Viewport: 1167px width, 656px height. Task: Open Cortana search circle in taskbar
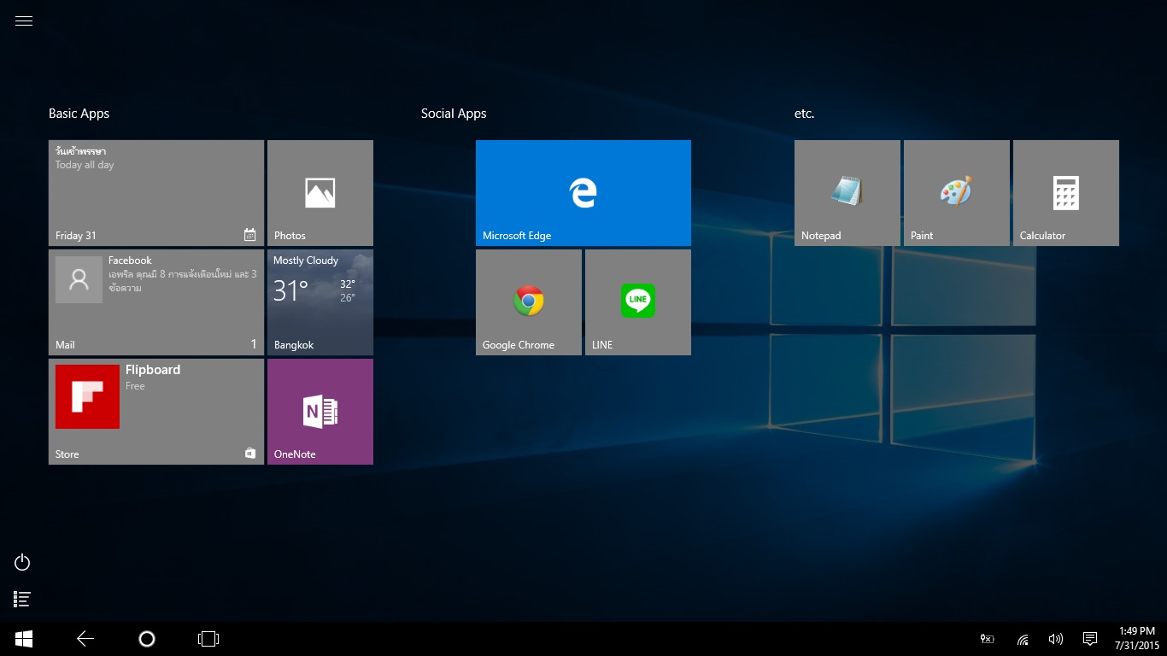coord(147,639)
